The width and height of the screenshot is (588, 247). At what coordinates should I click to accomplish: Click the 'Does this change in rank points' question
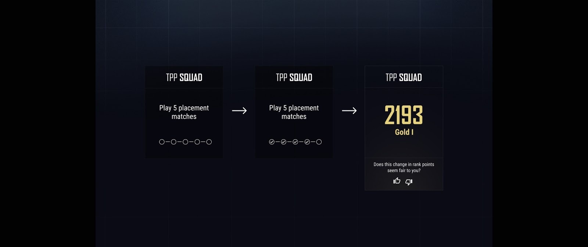[x=404, y=167]
